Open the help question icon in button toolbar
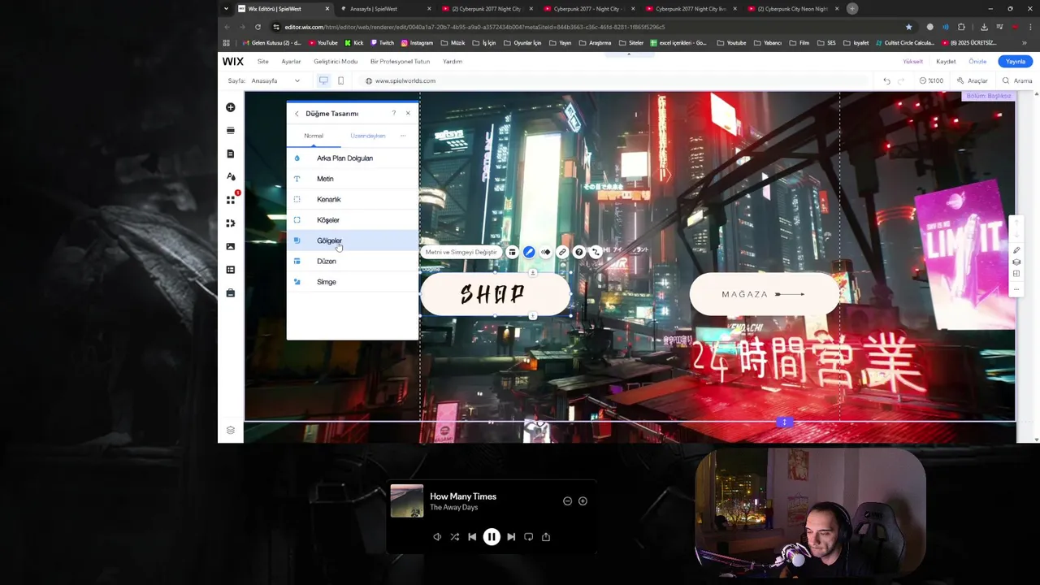Image resolution: width=1040 pixels, height=585 pixels. 579,252
